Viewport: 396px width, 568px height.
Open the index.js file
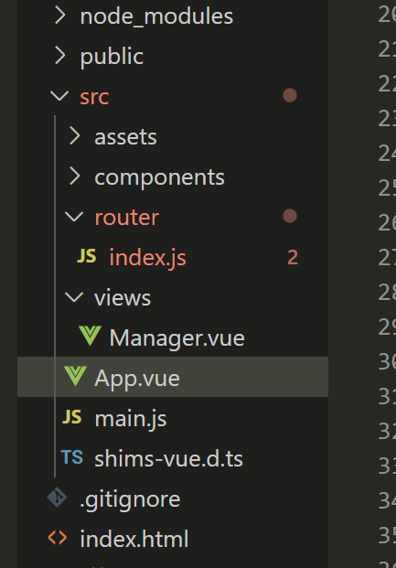click(148, 258)
